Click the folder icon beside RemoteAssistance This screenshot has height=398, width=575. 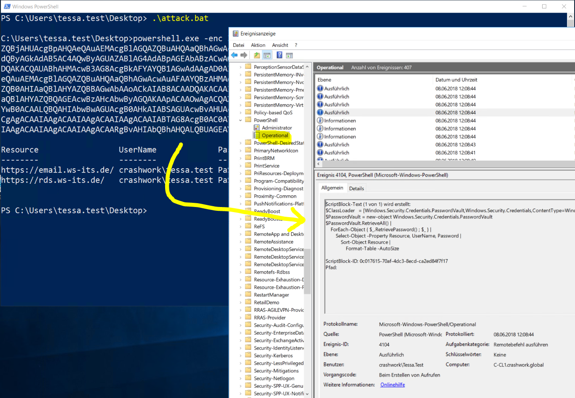(x=248, y=242)
